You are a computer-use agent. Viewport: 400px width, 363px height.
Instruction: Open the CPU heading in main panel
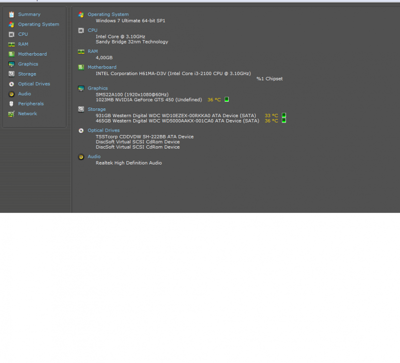point(92,30)
